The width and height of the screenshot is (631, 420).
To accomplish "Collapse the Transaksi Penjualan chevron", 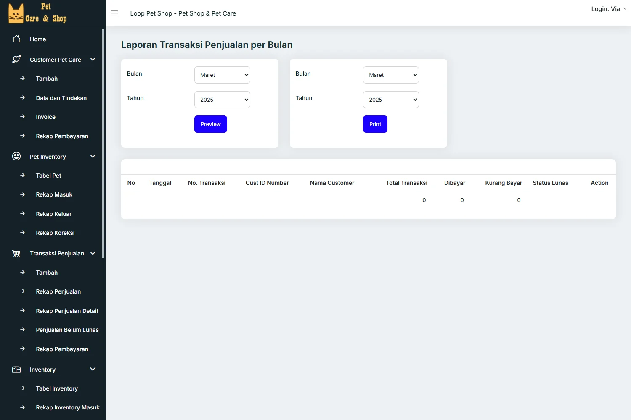I will (93, 253).
